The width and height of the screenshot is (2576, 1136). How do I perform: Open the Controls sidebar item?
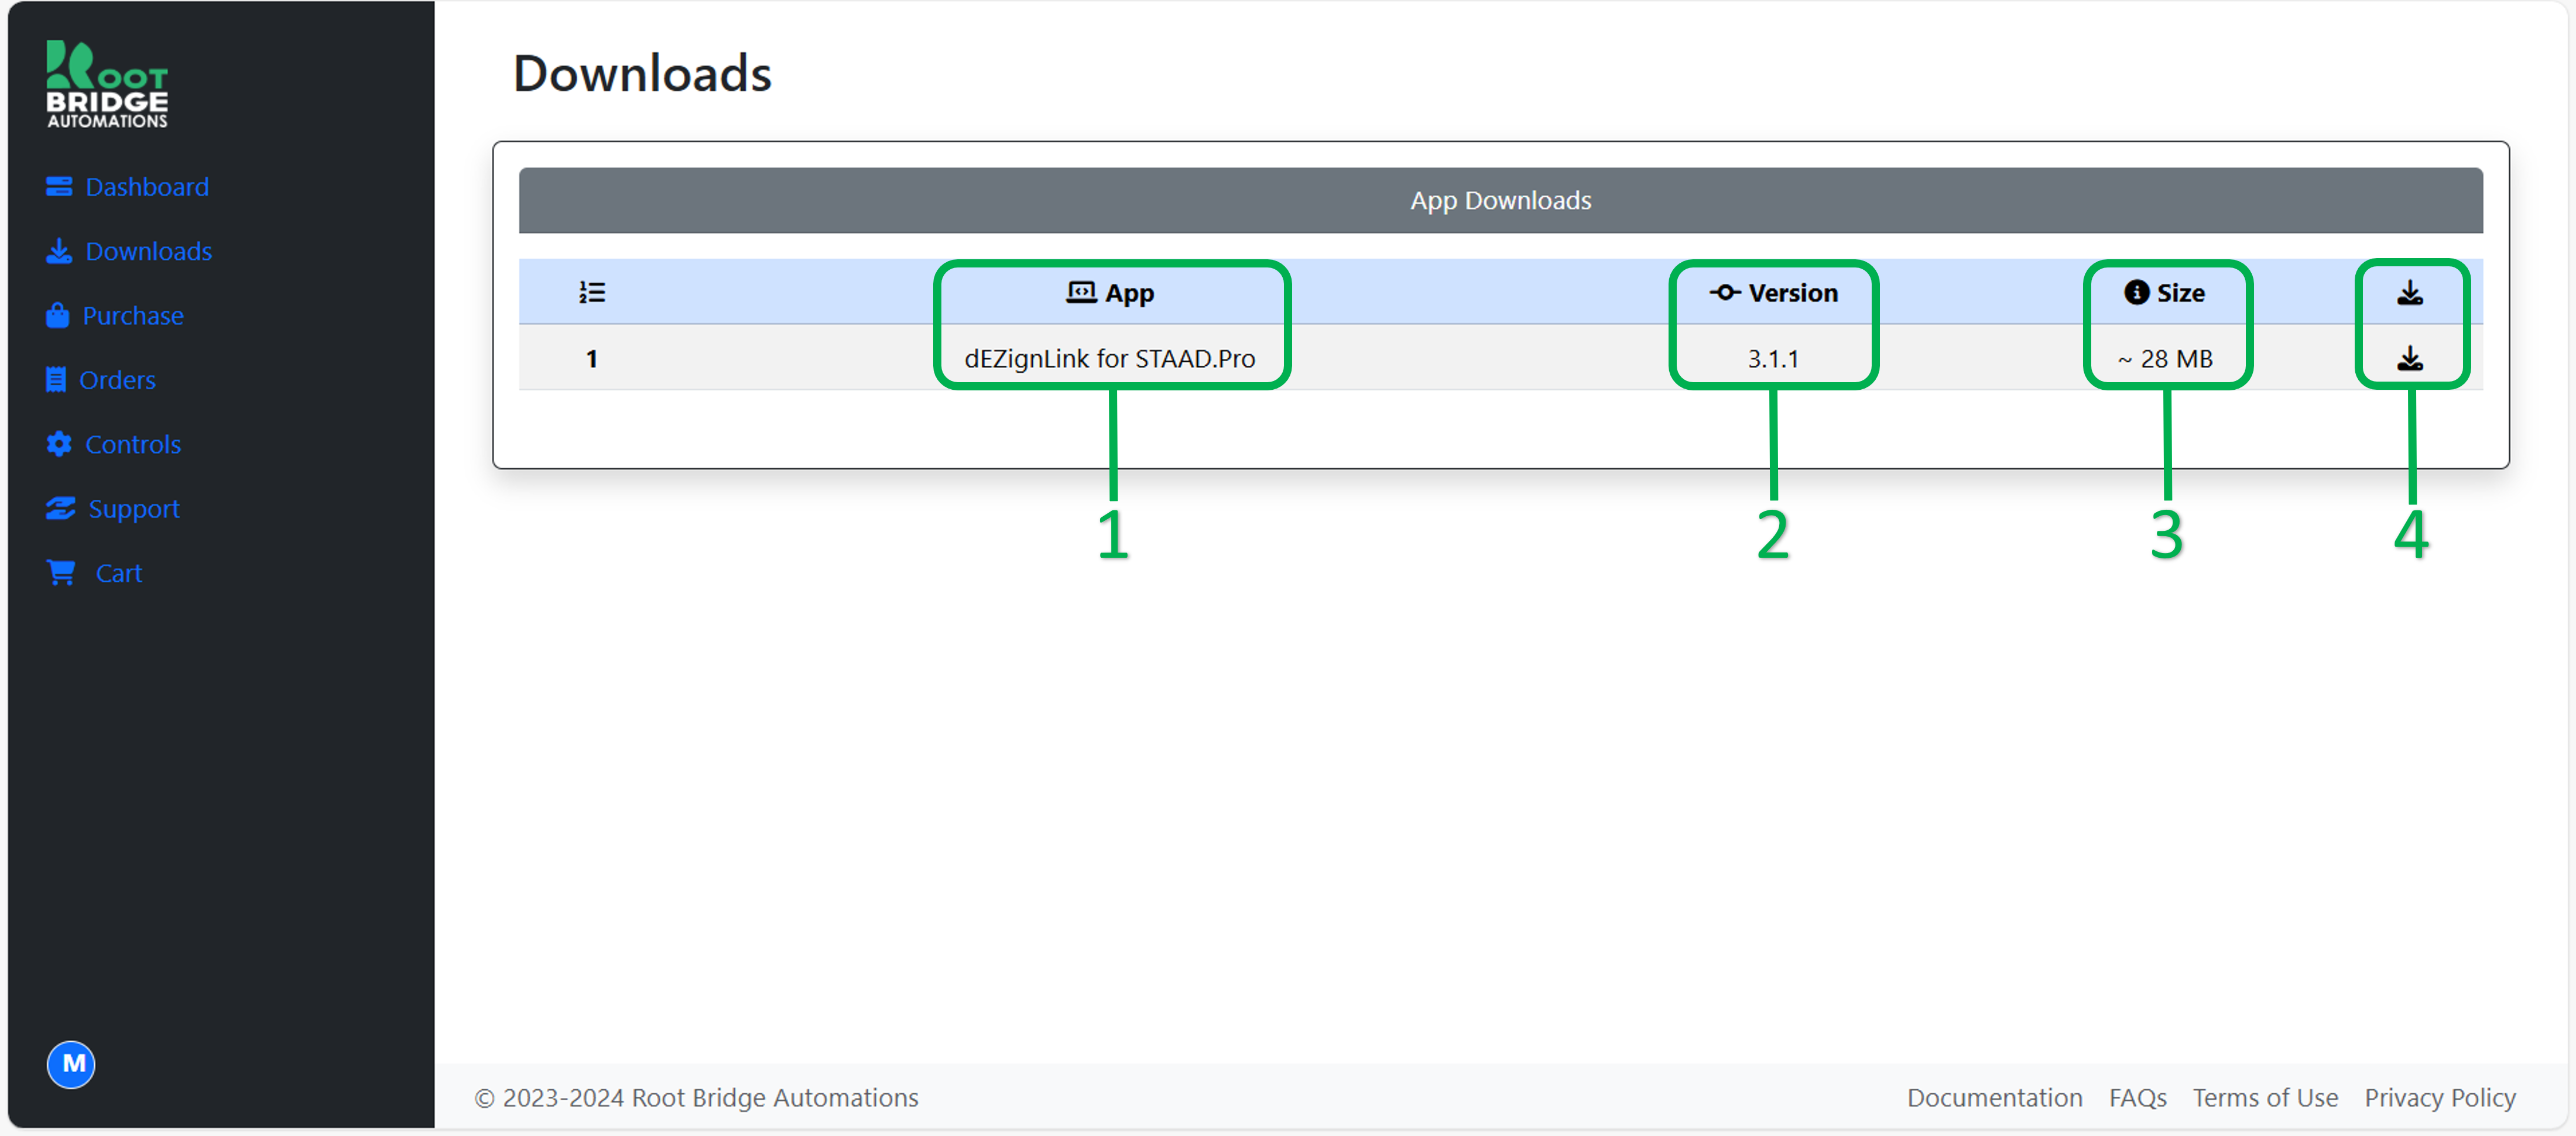(x=133, y=444)
